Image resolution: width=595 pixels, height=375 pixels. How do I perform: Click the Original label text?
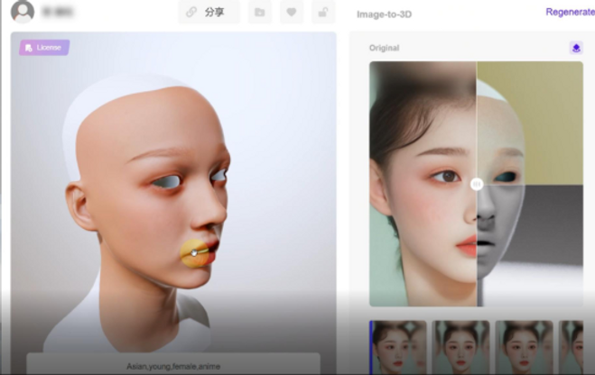point(384,48)
